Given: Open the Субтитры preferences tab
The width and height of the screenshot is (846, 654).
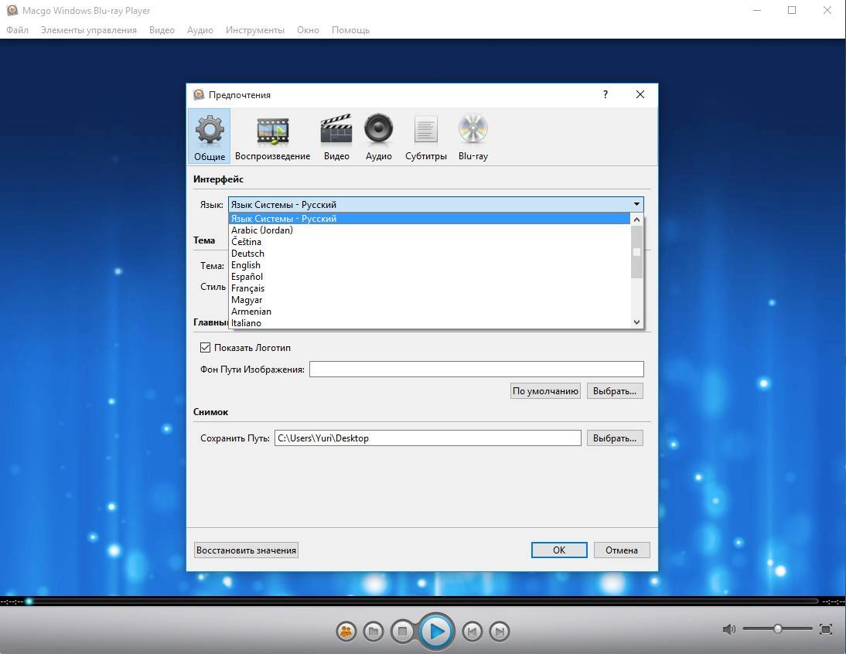Looking at the screenshot, I should click(x=425, y=136).
